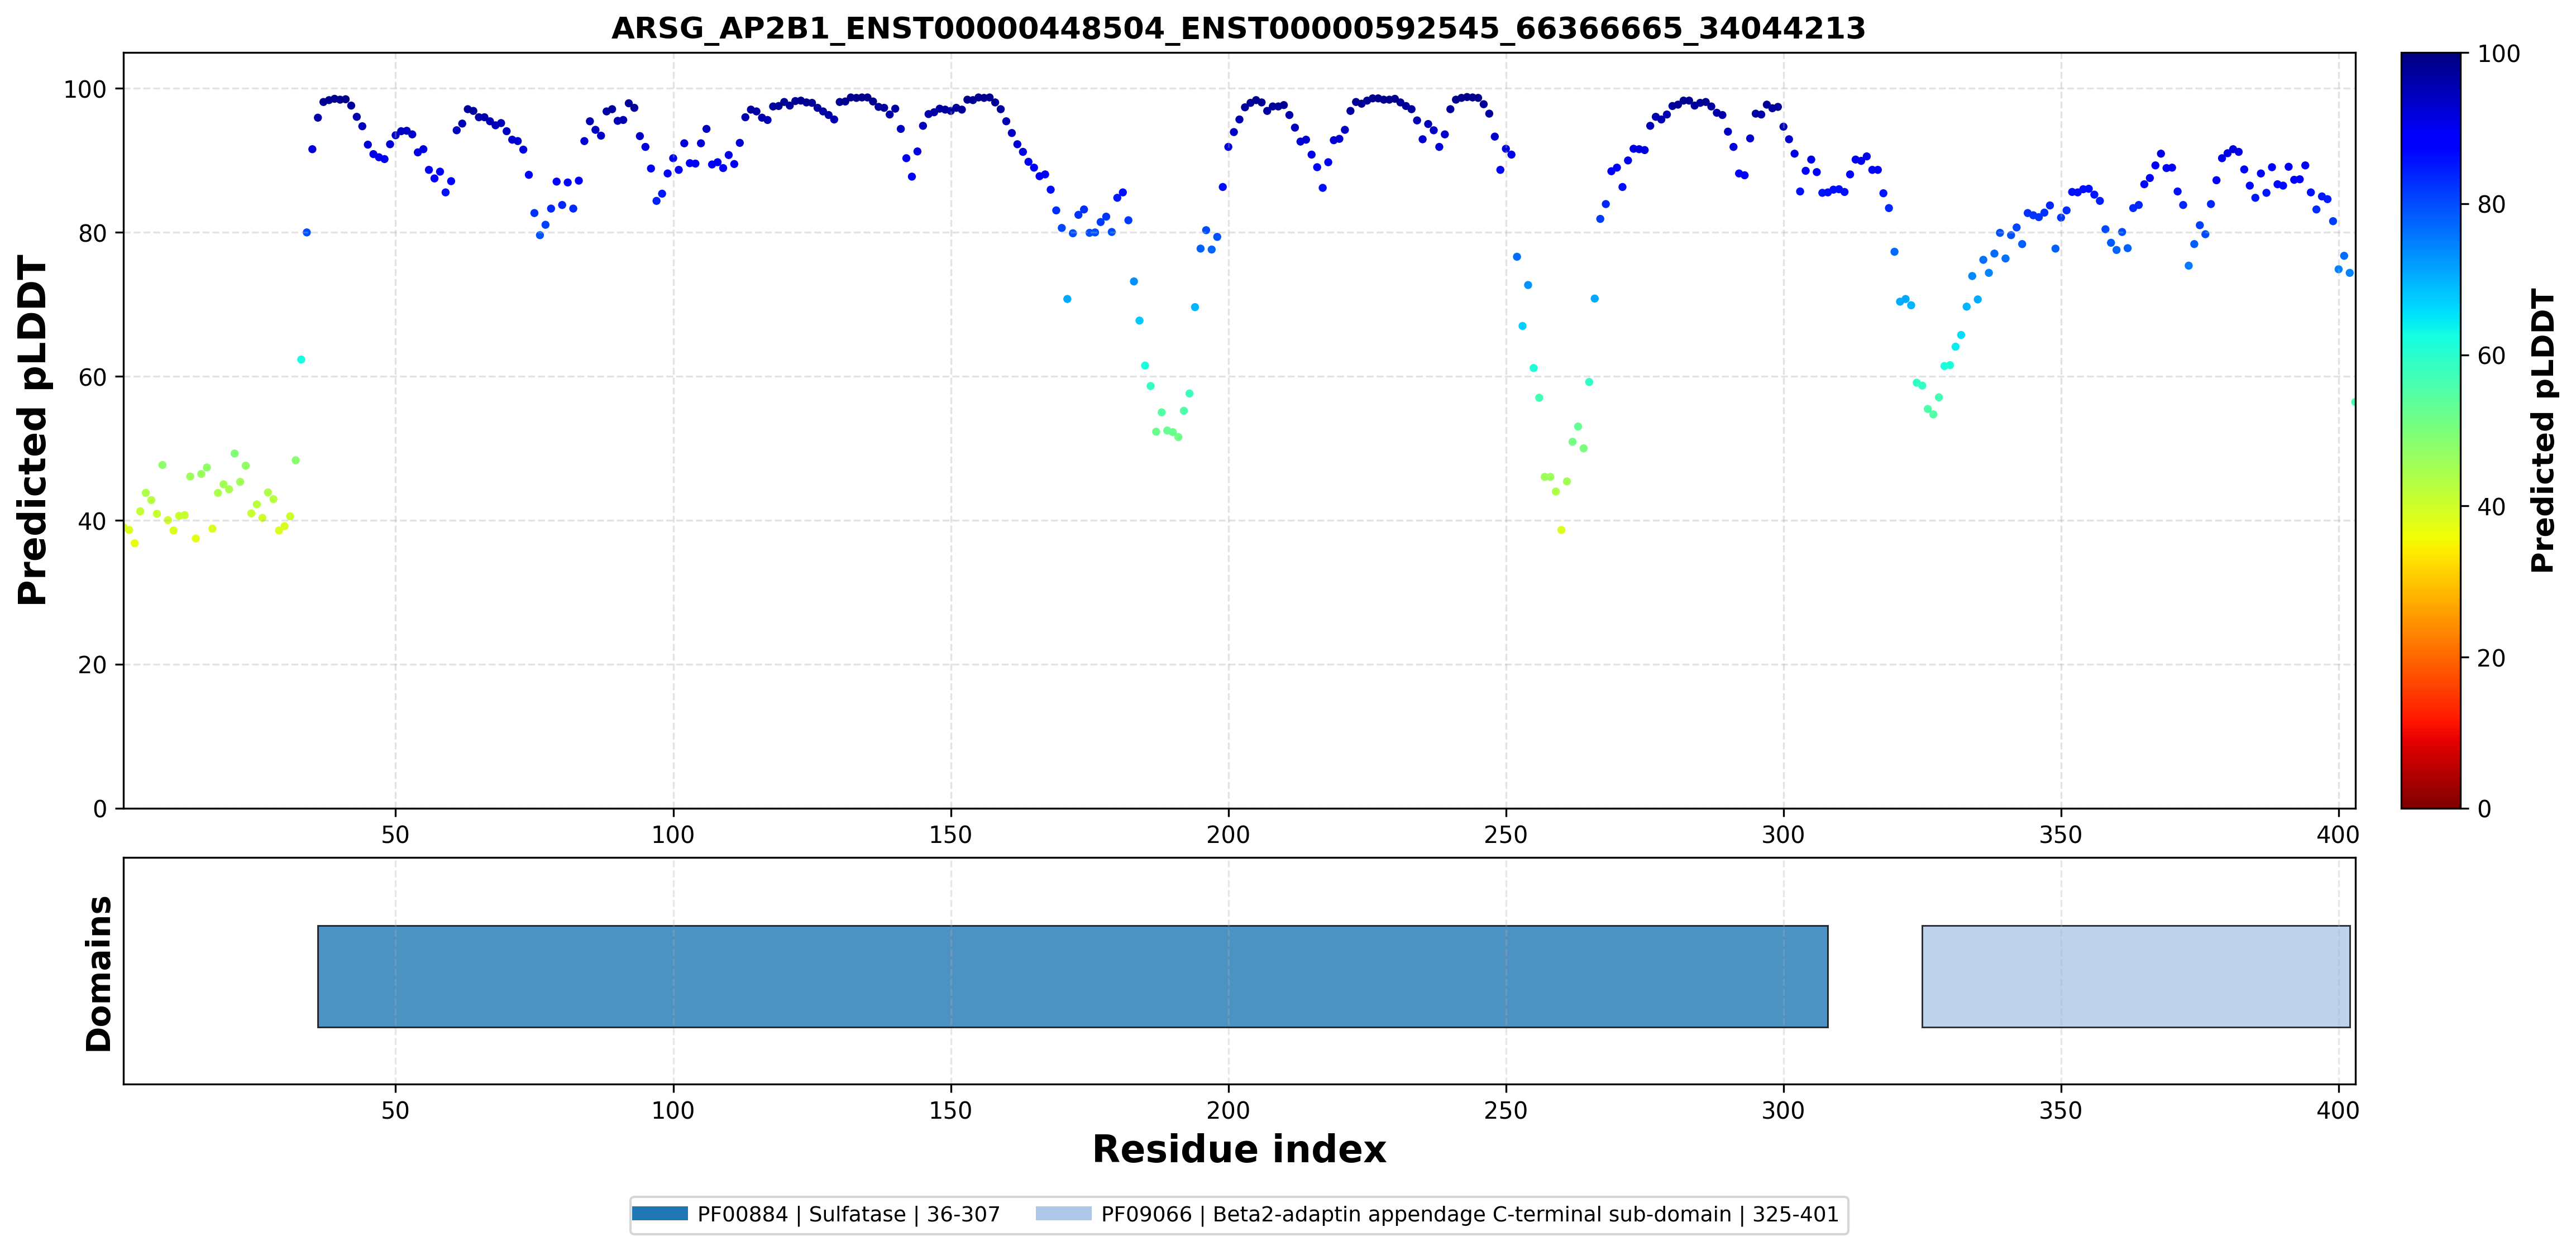The height and width of the screenshot is (1251, 2576).
Task: Click the lowest yellow point near residue 260
Action: pos(1561,530)
